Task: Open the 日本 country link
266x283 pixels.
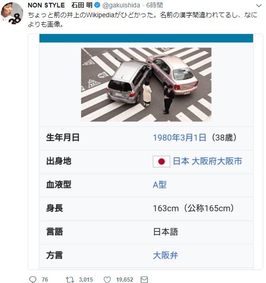Action: pos(181,161)
